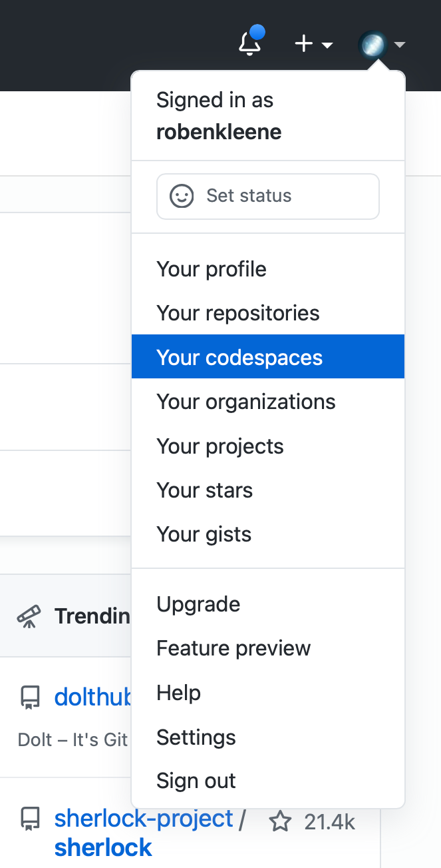Click the smiley face status icon
The height and width of the screenshot is (868, 441).
pyautogui.click(x=182, y=196)
